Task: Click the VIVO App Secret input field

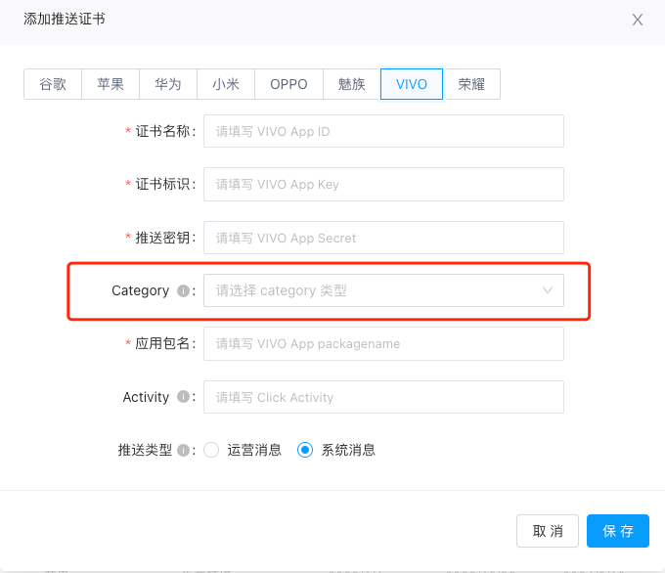Action: [x=383, y=238]
